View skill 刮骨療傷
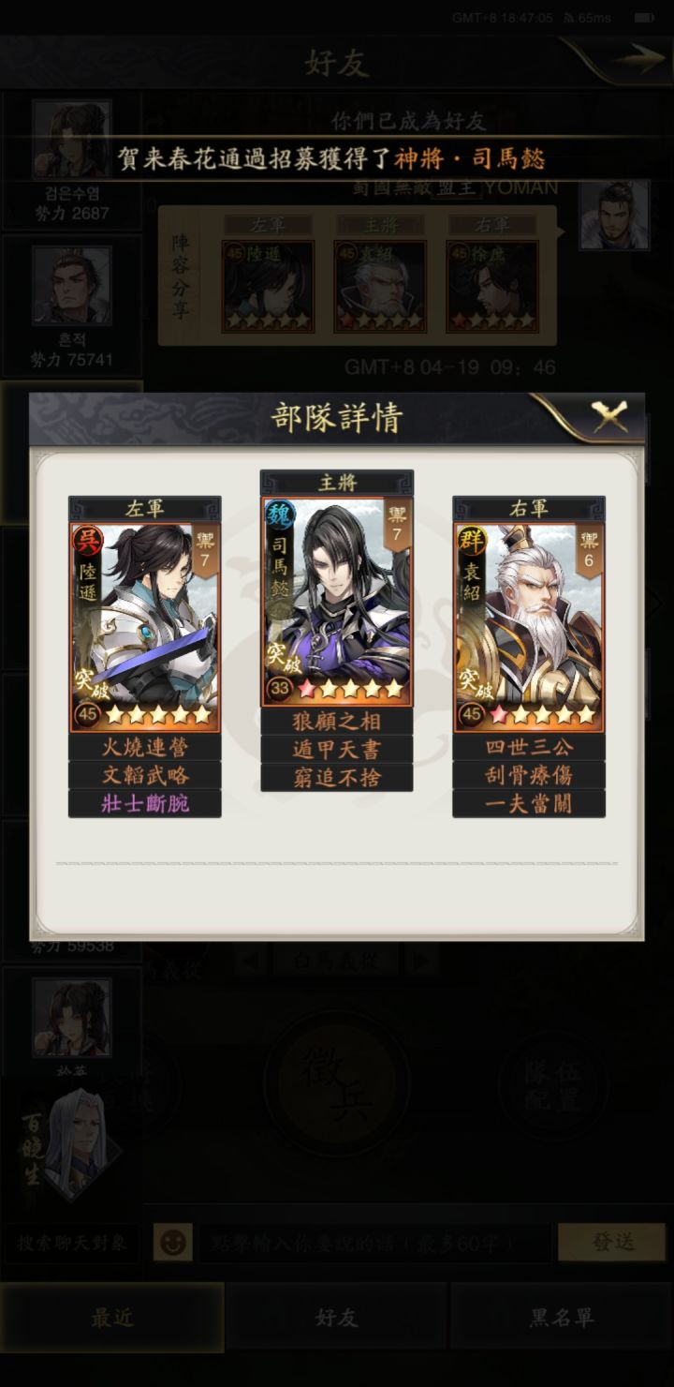This screenshot has height=1387, width=674. (x=529, y=775)
